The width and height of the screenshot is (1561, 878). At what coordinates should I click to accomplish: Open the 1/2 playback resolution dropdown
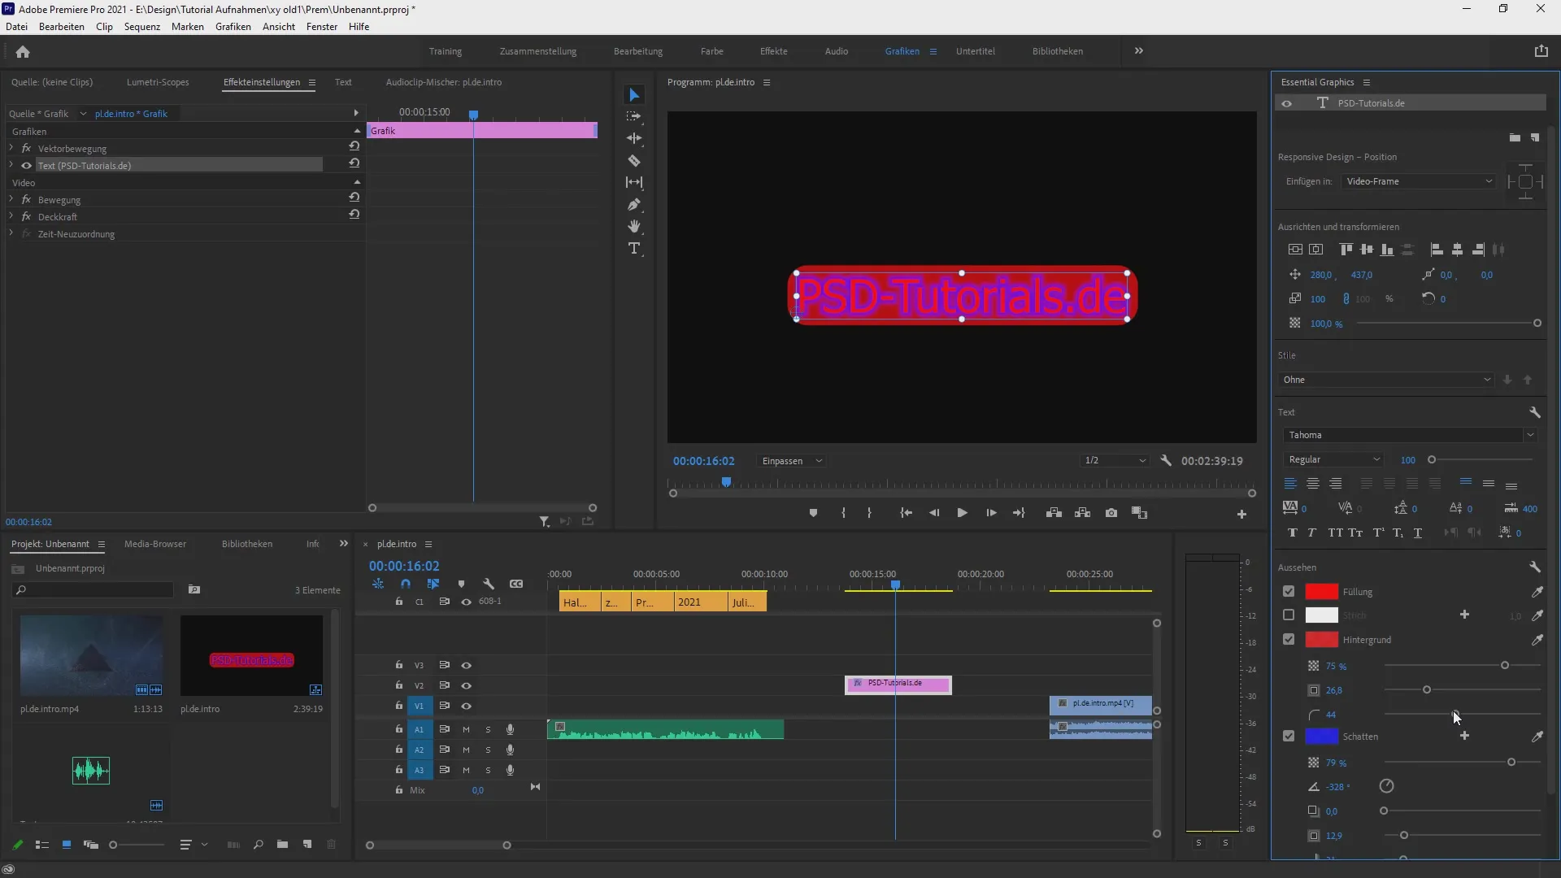point(1114,461)
